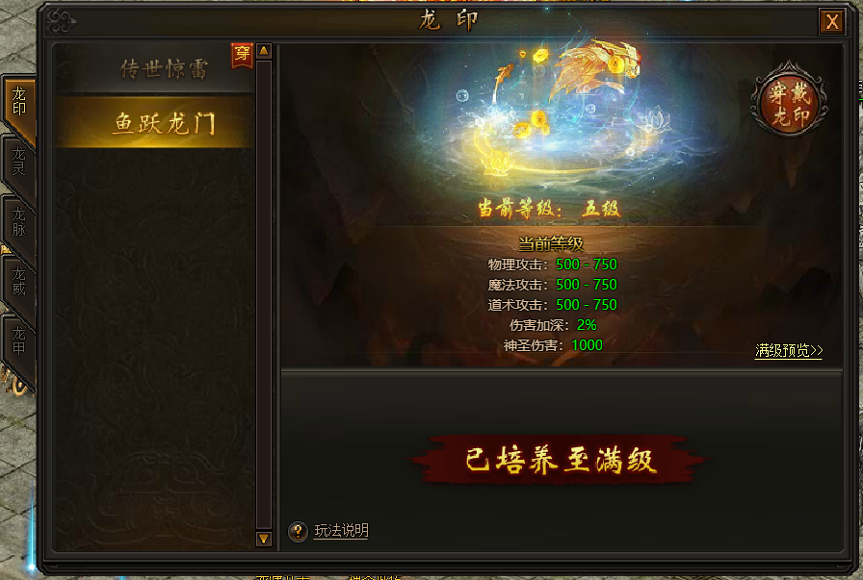Open the 玩法说明 instructions link
The height and width of the screenshot is (580, 863).
pos(341,531)
